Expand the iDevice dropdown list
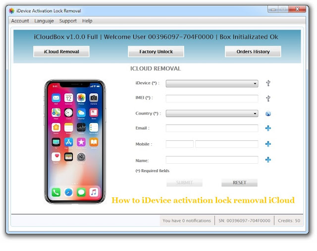317x251 pixels. pyautogui.click(x=212, y=83)
